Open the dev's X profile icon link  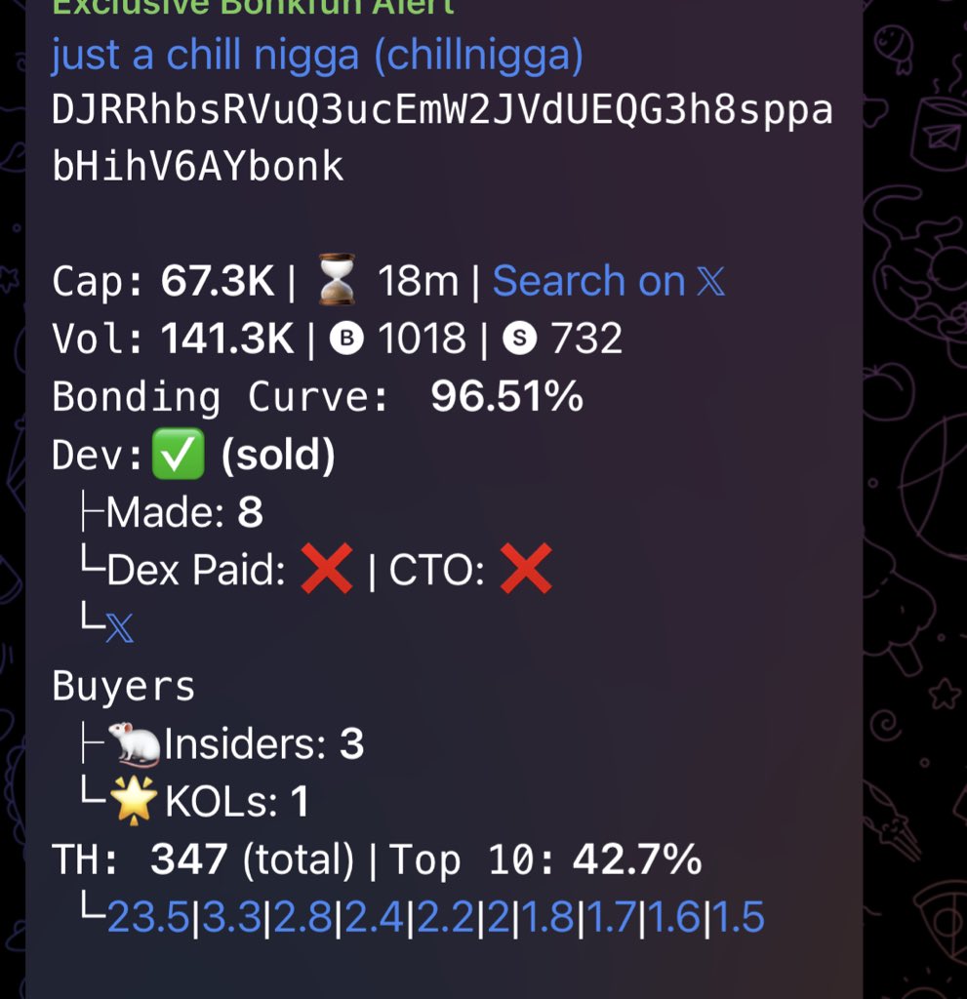[119, 628]
